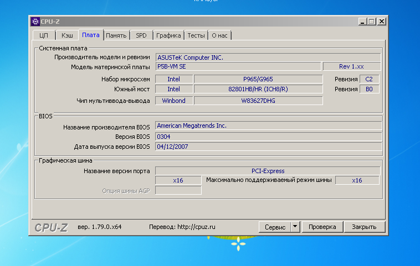The height and width of the screenshot is (266, 420).
Task: Click the PCI-Express port field
Action: pos(268,171)
